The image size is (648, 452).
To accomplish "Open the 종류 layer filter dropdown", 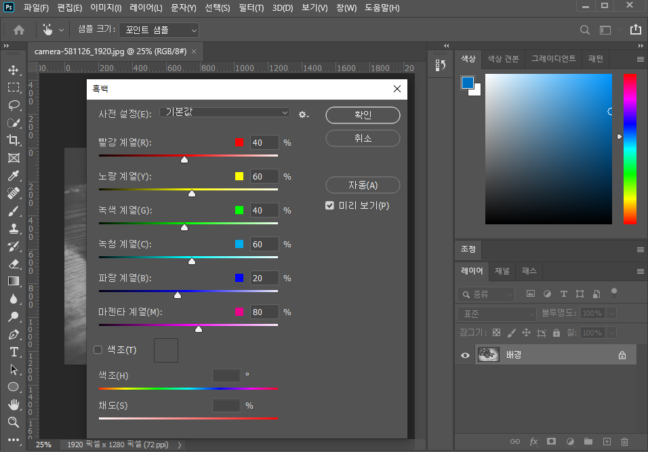I will click(486, 294).
